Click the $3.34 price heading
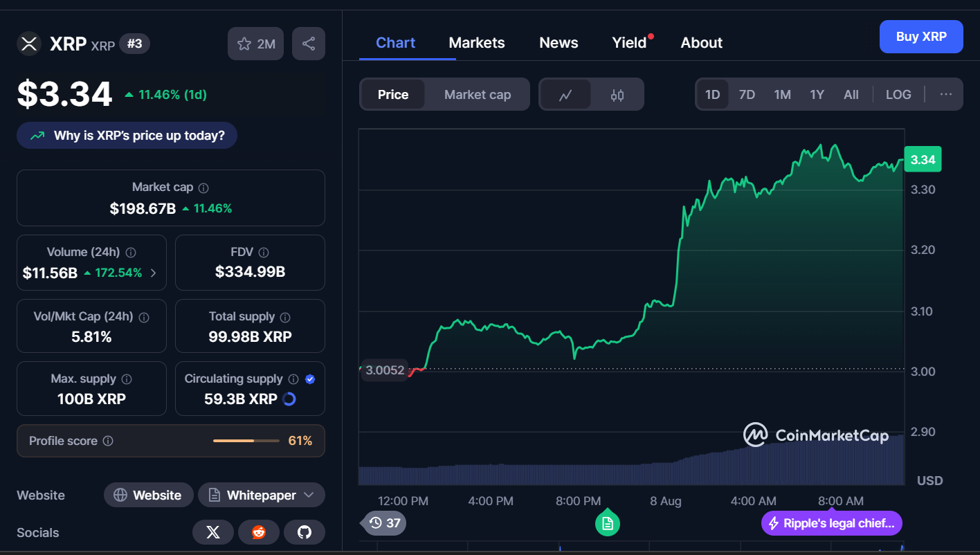Screen dimensions: 980x555 [x=64, y=94]
